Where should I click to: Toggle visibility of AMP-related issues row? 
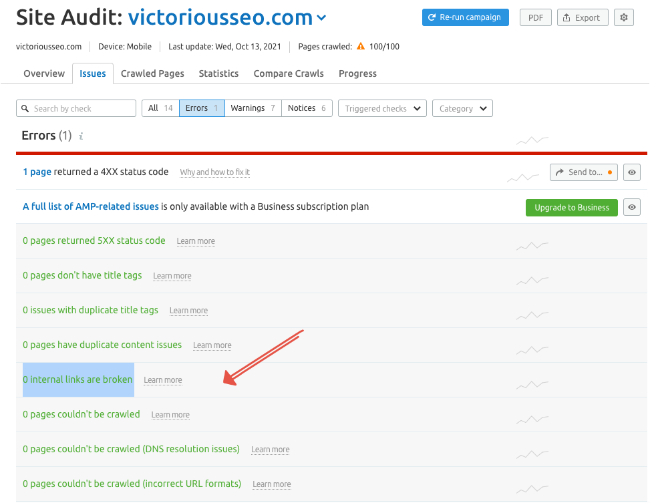[632, 207]
